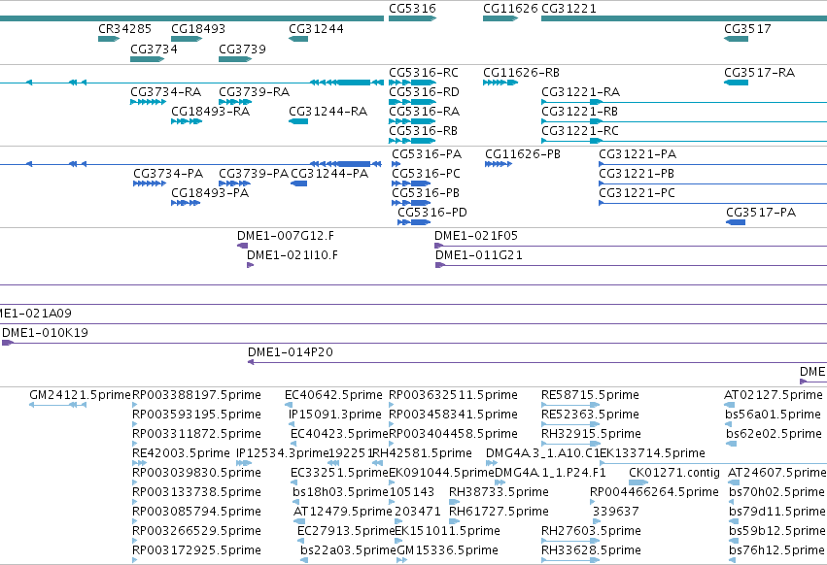Click the CG11626 gene label
827x565 pixels.
510,9
